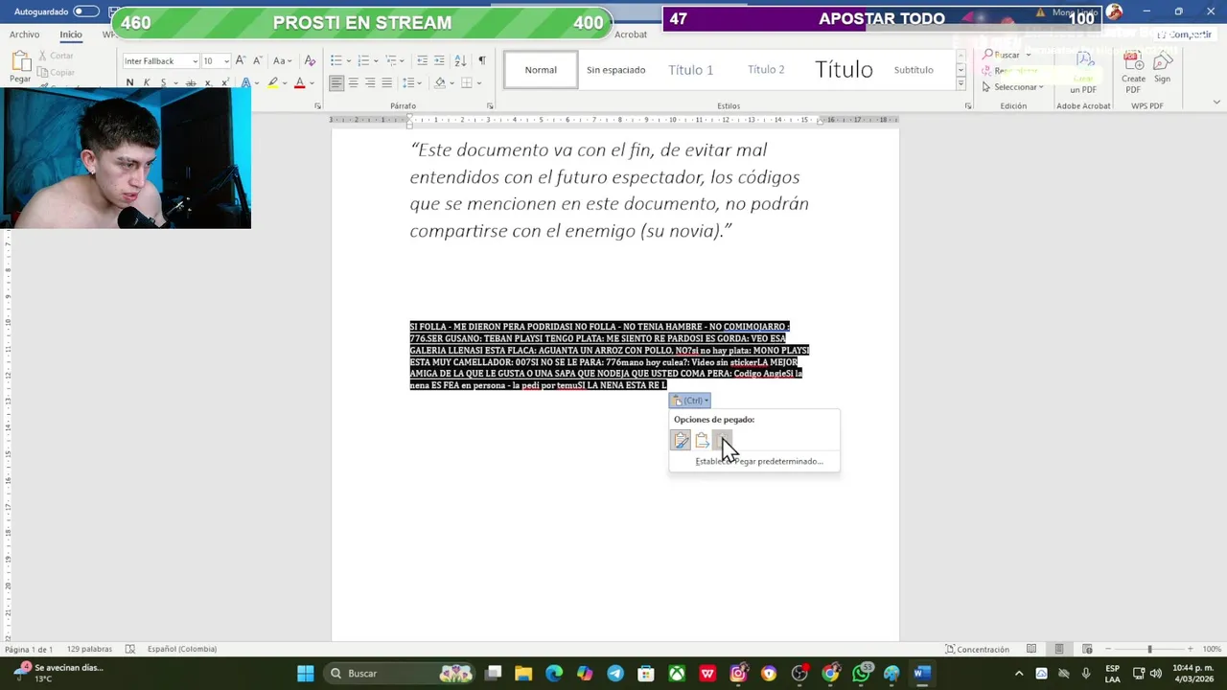1227x690 pixels.
Task: Click the Copiar command
Action: (x=56, y=72)
